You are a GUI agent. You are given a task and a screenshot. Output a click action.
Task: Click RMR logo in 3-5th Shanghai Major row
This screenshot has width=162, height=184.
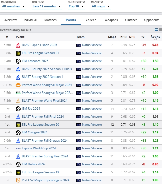18,93
